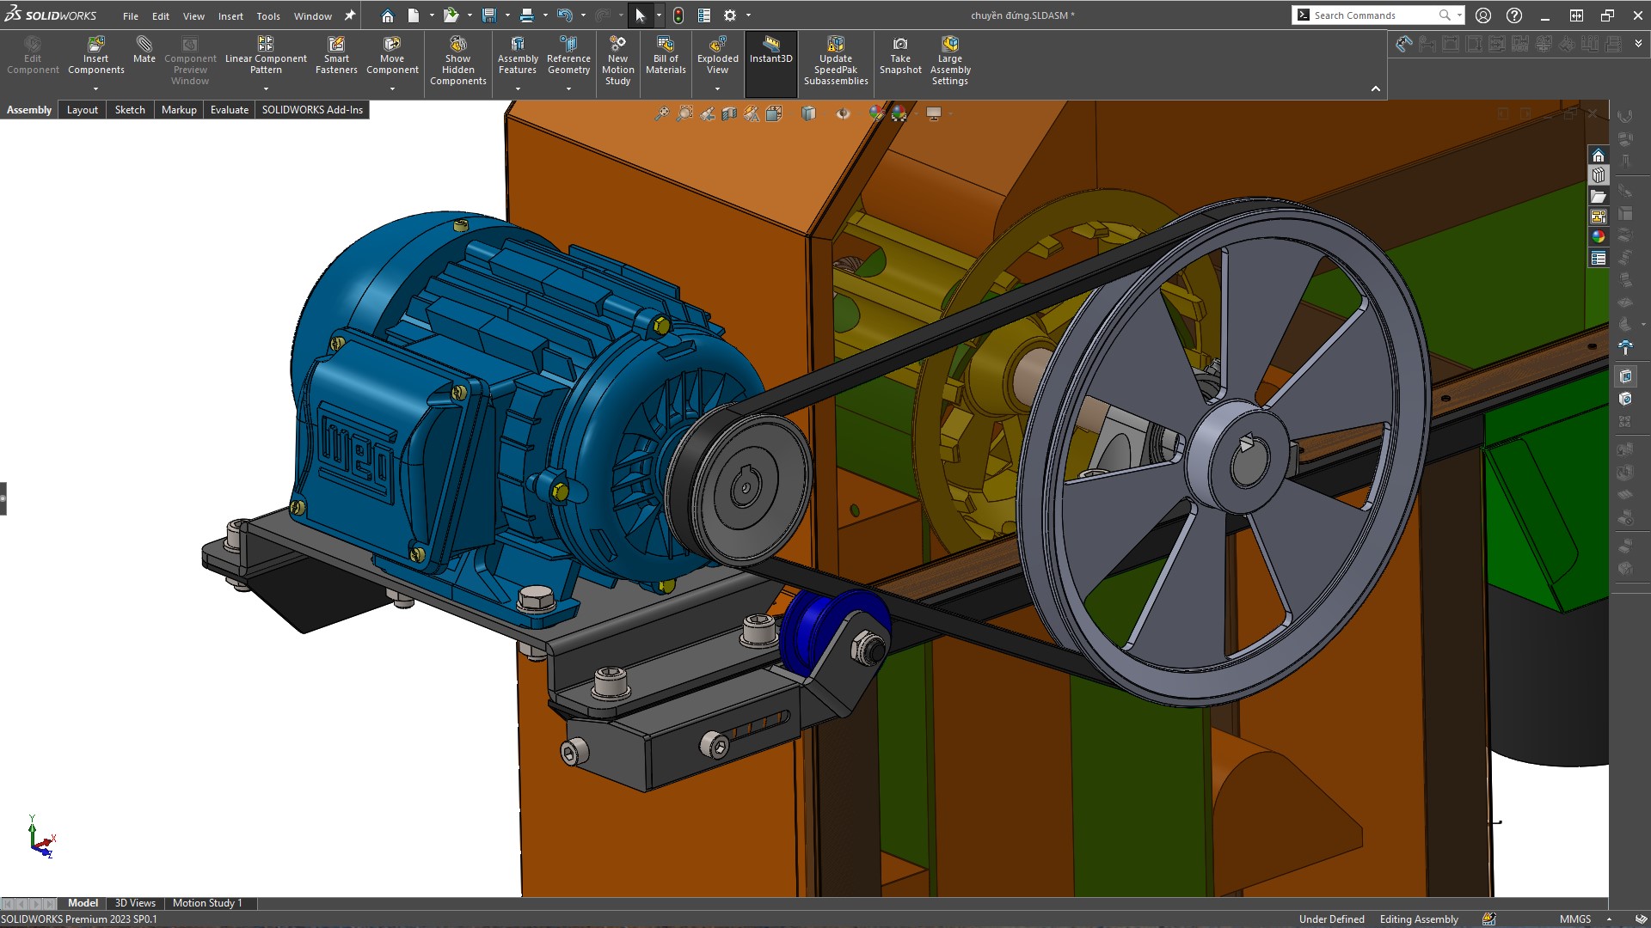Click the MMGS unit system button
The image size is (1651, 928).
pos(1575,919)
